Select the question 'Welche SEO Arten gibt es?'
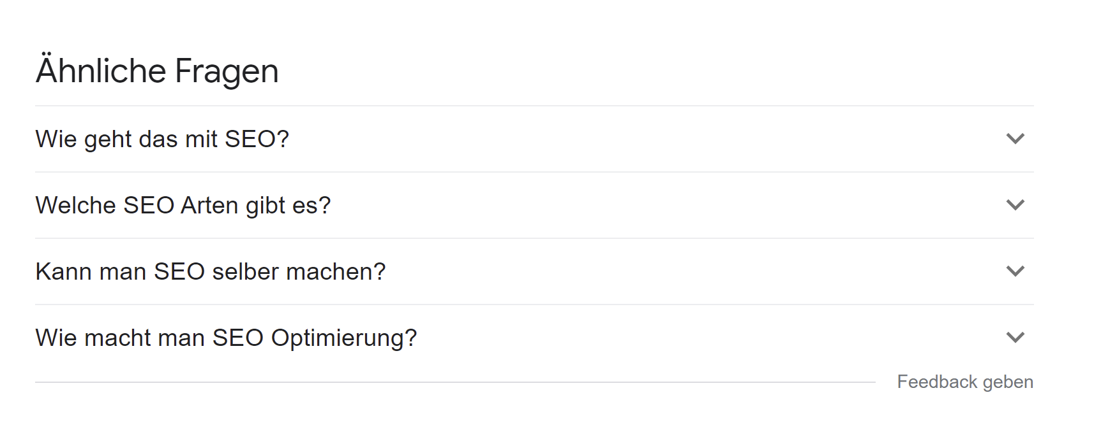Screen dimensions: 1101x423 [183, 205]
